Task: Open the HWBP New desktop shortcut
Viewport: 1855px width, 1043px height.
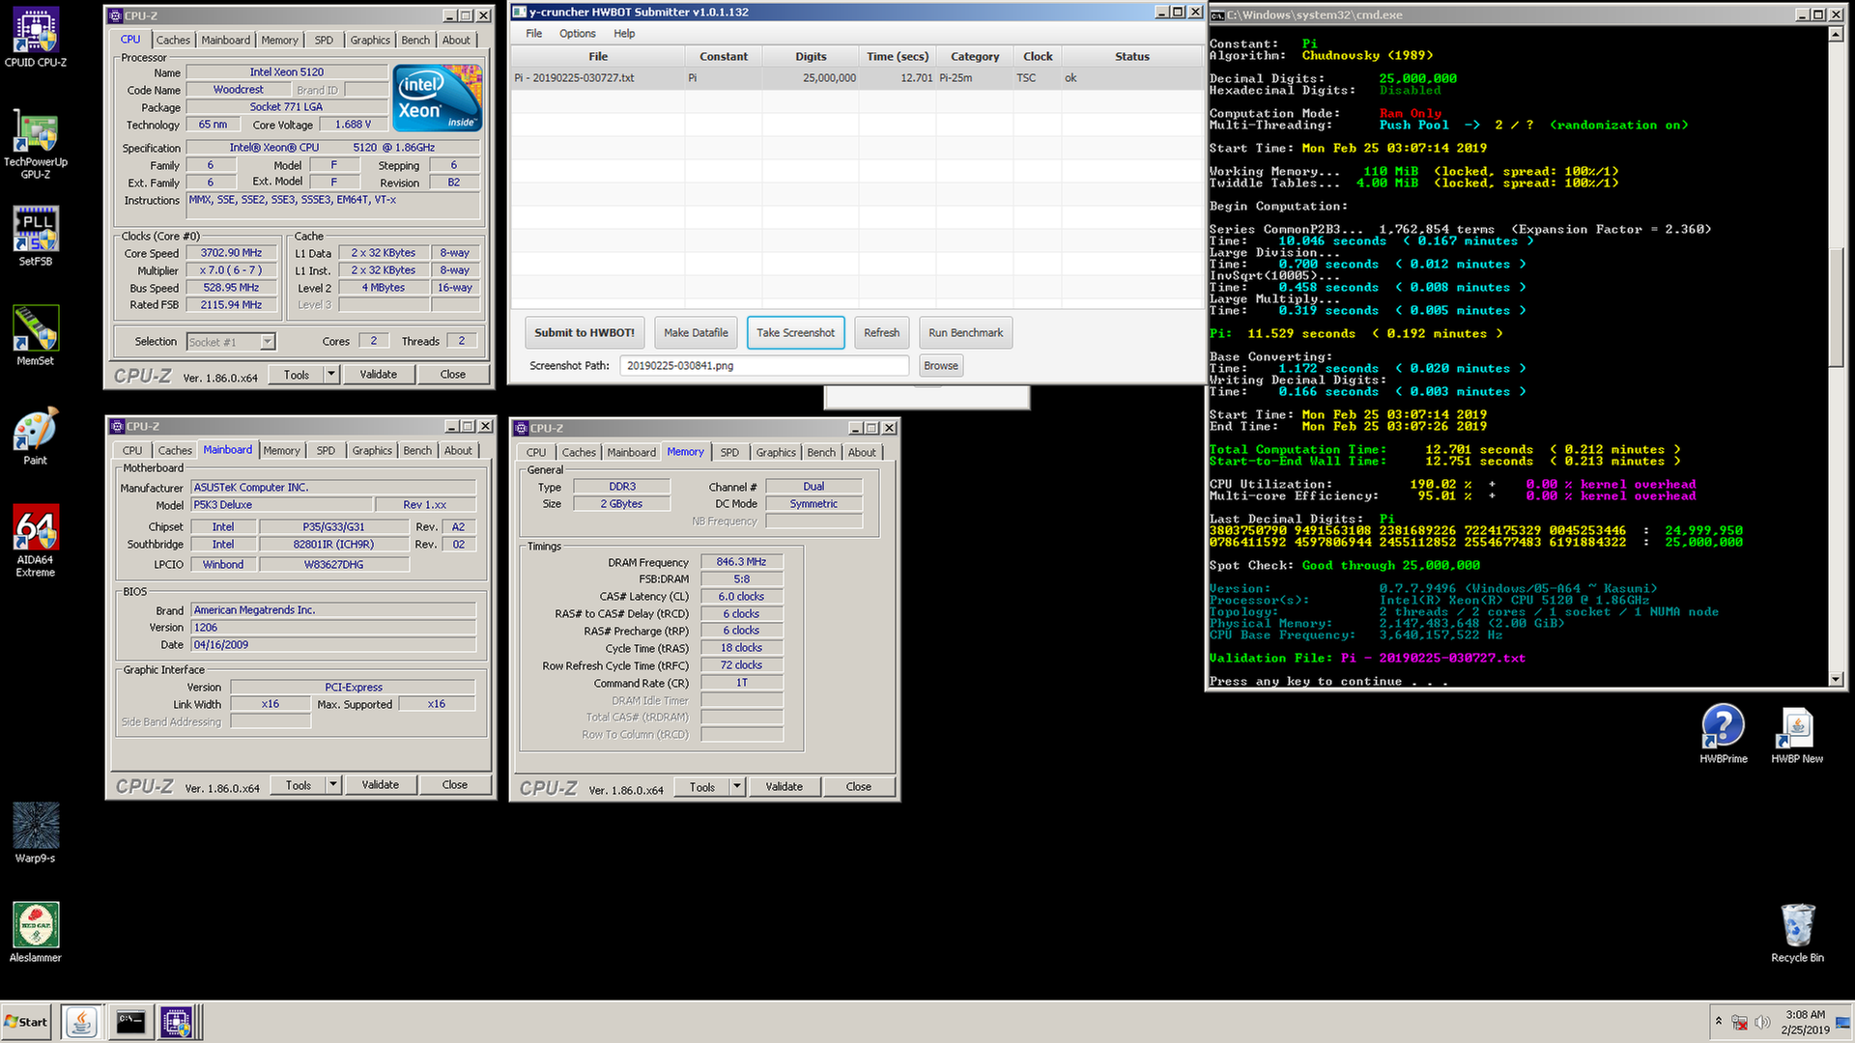Action: pyautogui.click(x=1797, y=734)
